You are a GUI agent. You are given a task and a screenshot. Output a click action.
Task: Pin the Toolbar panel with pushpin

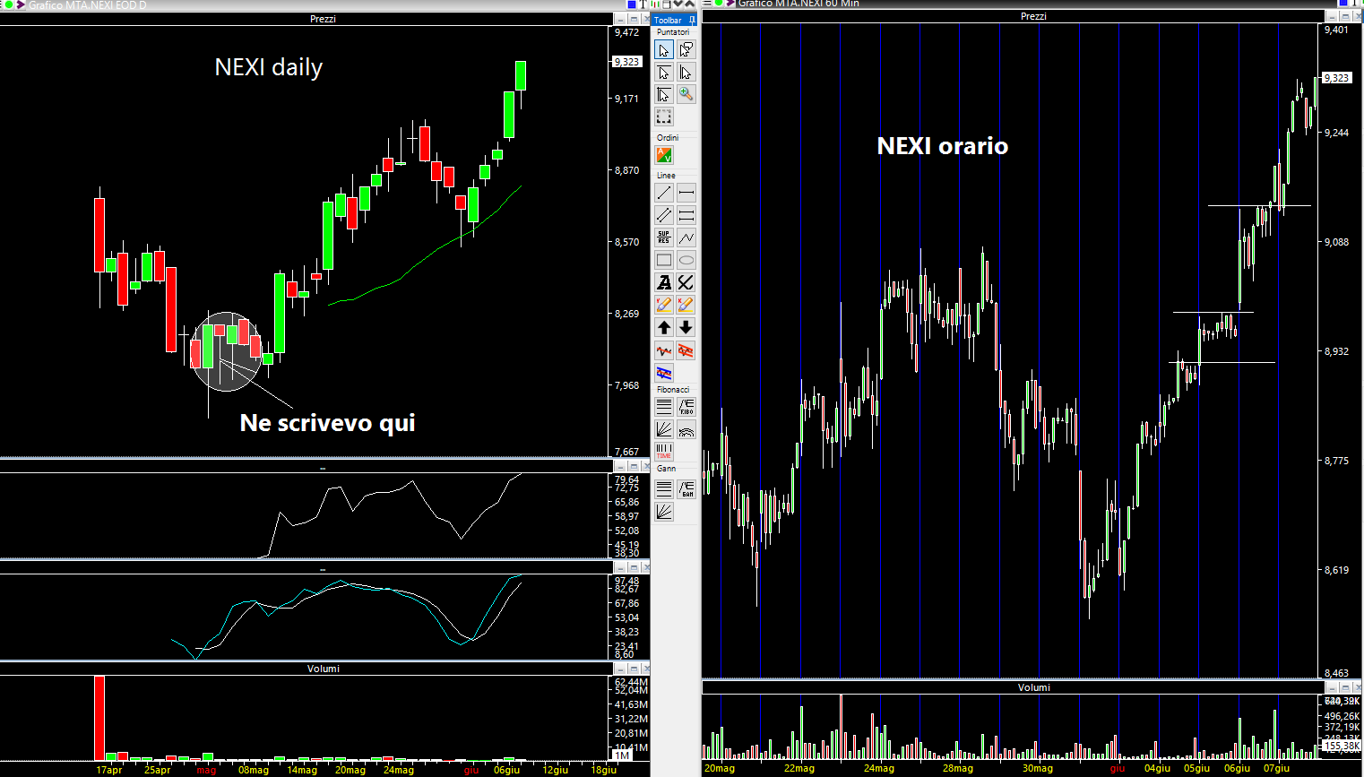(693, 20)
